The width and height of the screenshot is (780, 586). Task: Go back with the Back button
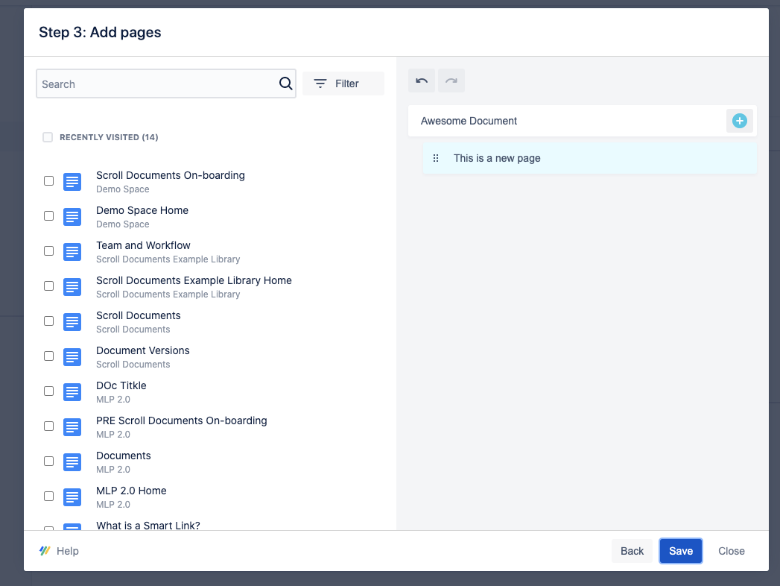[x=632, y=551]
